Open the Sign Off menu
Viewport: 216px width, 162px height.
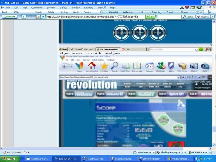point(102,8)
